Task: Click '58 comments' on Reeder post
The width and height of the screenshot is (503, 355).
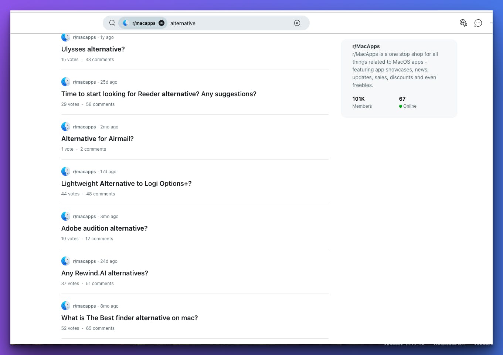Action: coord(101,104)
